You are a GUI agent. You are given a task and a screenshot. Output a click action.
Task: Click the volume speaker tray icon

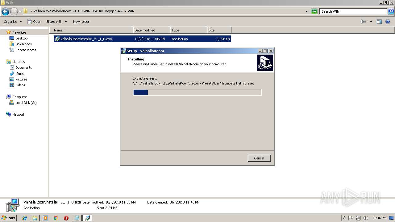pyautogui.click(x=366, y=218)
